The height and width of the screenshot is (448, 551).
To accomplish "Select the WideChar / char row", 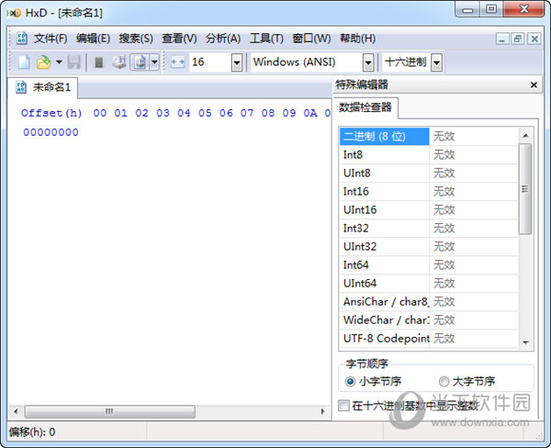I will [x=429, y=319].
